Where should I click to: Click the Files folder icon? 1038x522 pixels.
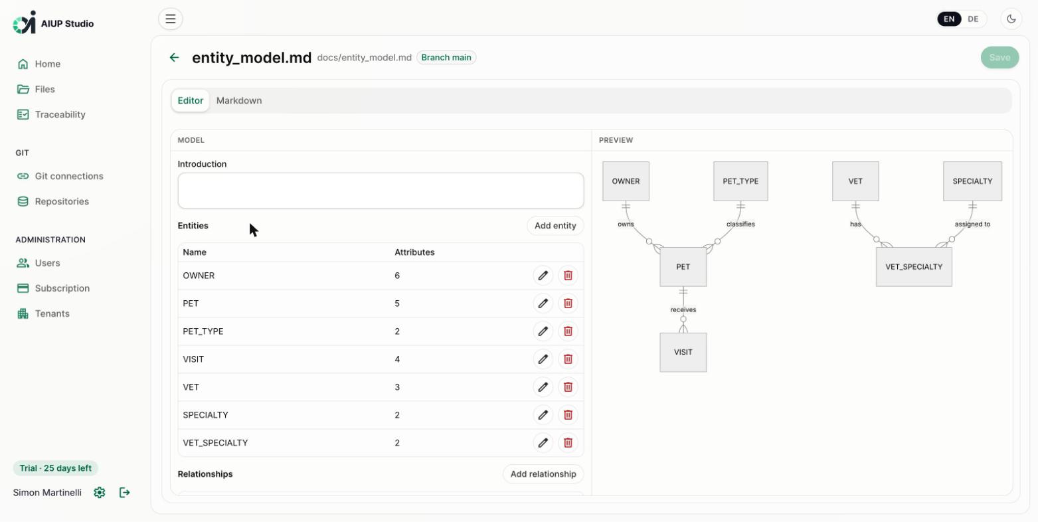pyautogui.click(x=23, y=89)
